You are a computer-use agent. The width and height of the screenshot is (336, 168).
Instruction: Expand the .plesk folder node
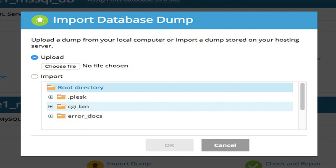coord(51,97)
